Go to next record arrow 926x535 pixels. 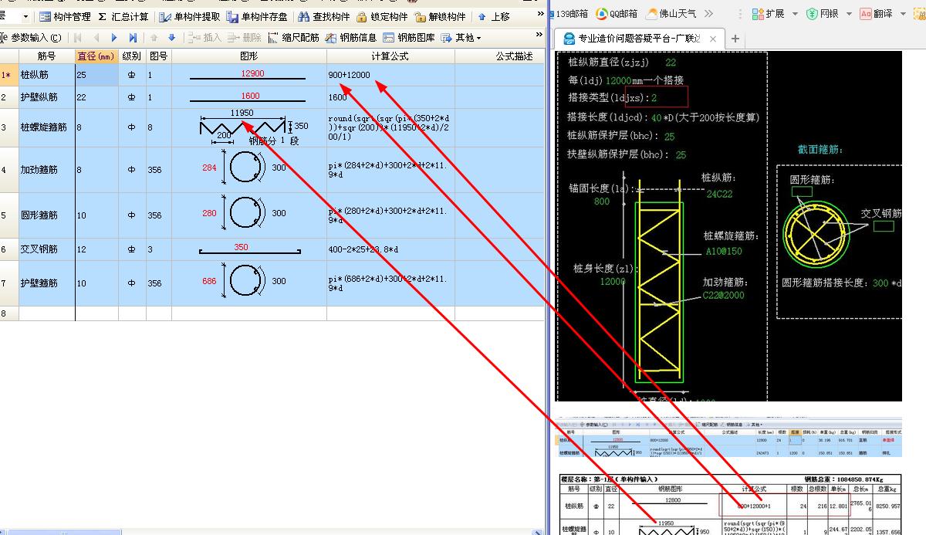pos(114,38)
